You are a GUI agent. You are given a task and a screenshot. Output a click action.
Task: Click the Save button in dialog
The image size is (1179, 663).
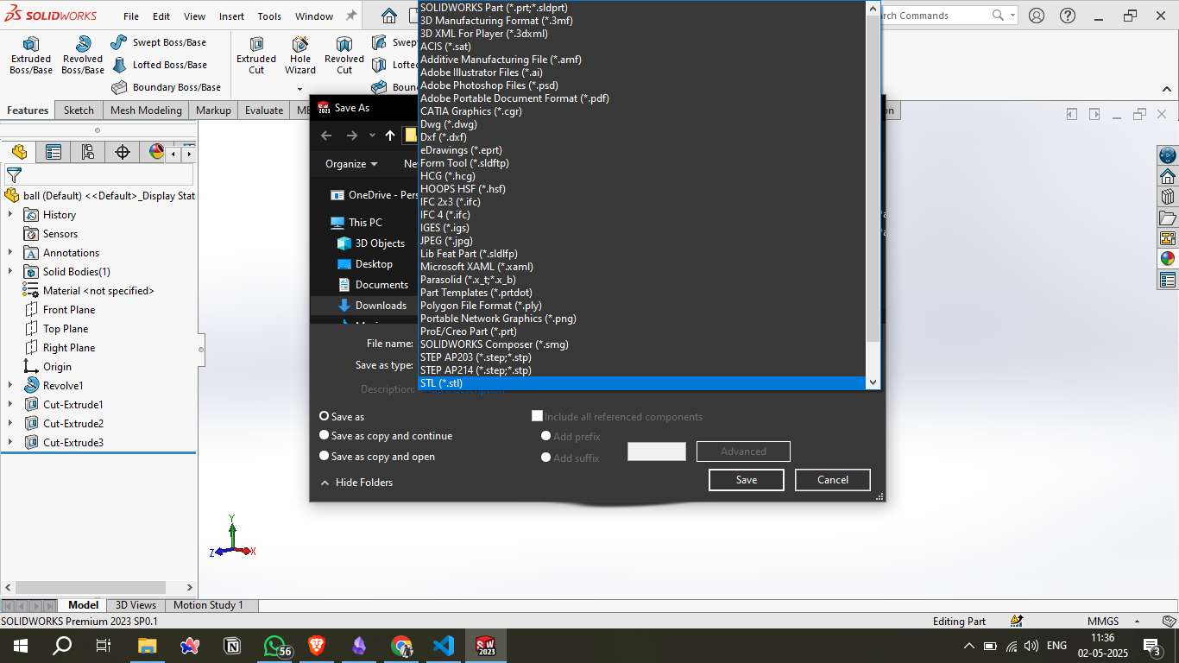[x=747, y=480]
